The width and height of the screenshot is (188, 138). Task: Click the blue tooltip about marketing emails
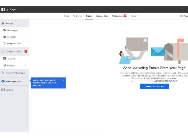click(48, 83)
